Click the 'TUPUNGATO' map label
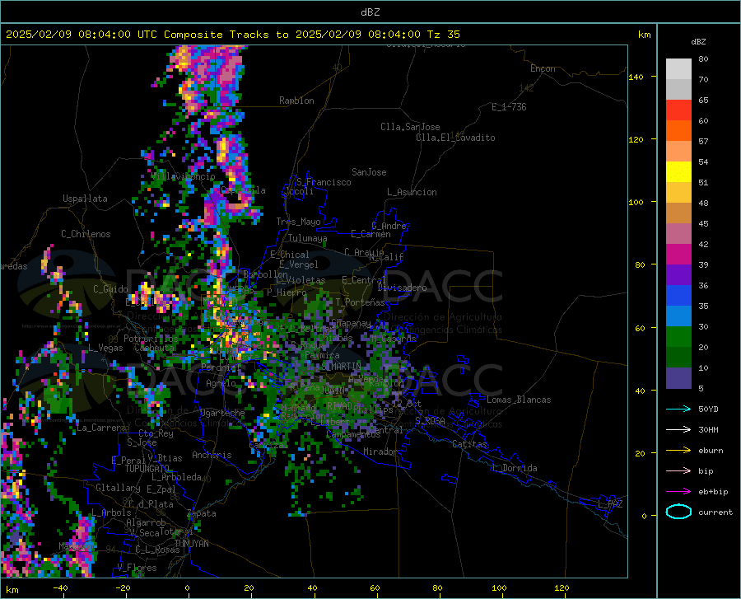 point(147,469)
